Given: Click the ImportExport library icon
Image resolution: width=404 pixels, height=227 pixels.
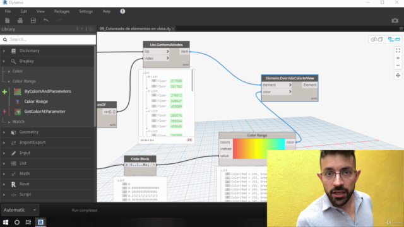Looking at the screenshot, I should pos(13,143).
